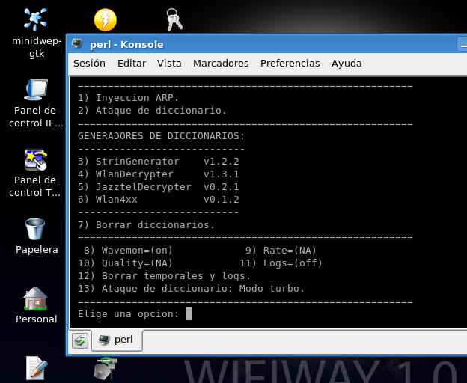The height and width of the screenshot is (383, 467).
Task: Open the Marcadores menu
Action: click(x=221, y=64)
